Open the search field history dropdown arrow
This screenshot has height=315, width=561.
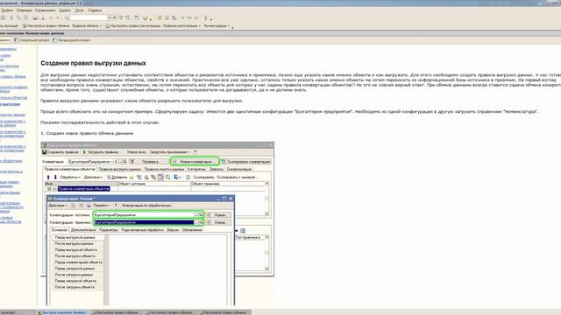[x=110, y=17]
